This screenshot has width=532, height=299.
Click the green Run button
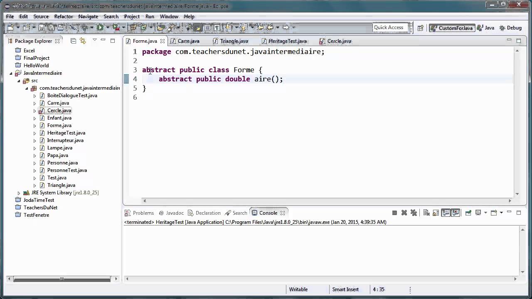[100, 27]
